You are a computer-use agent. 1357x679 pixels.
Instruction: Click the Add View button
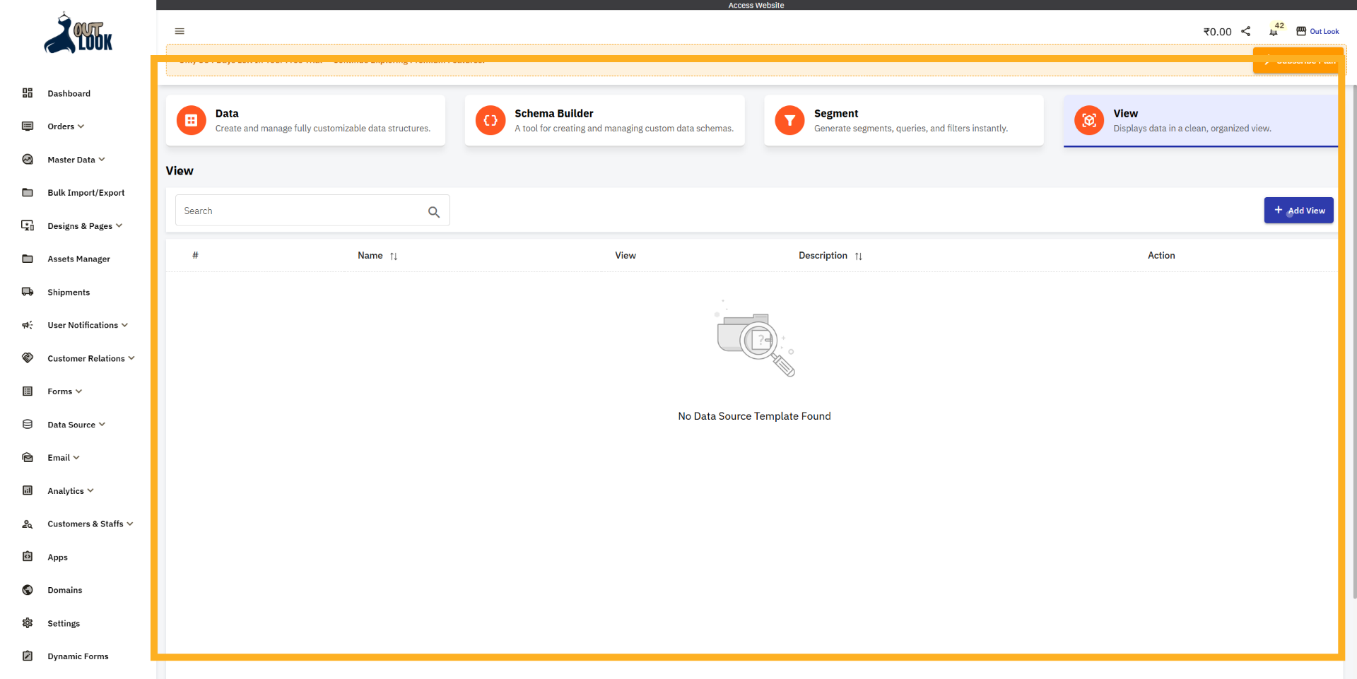click(1298, 210)
